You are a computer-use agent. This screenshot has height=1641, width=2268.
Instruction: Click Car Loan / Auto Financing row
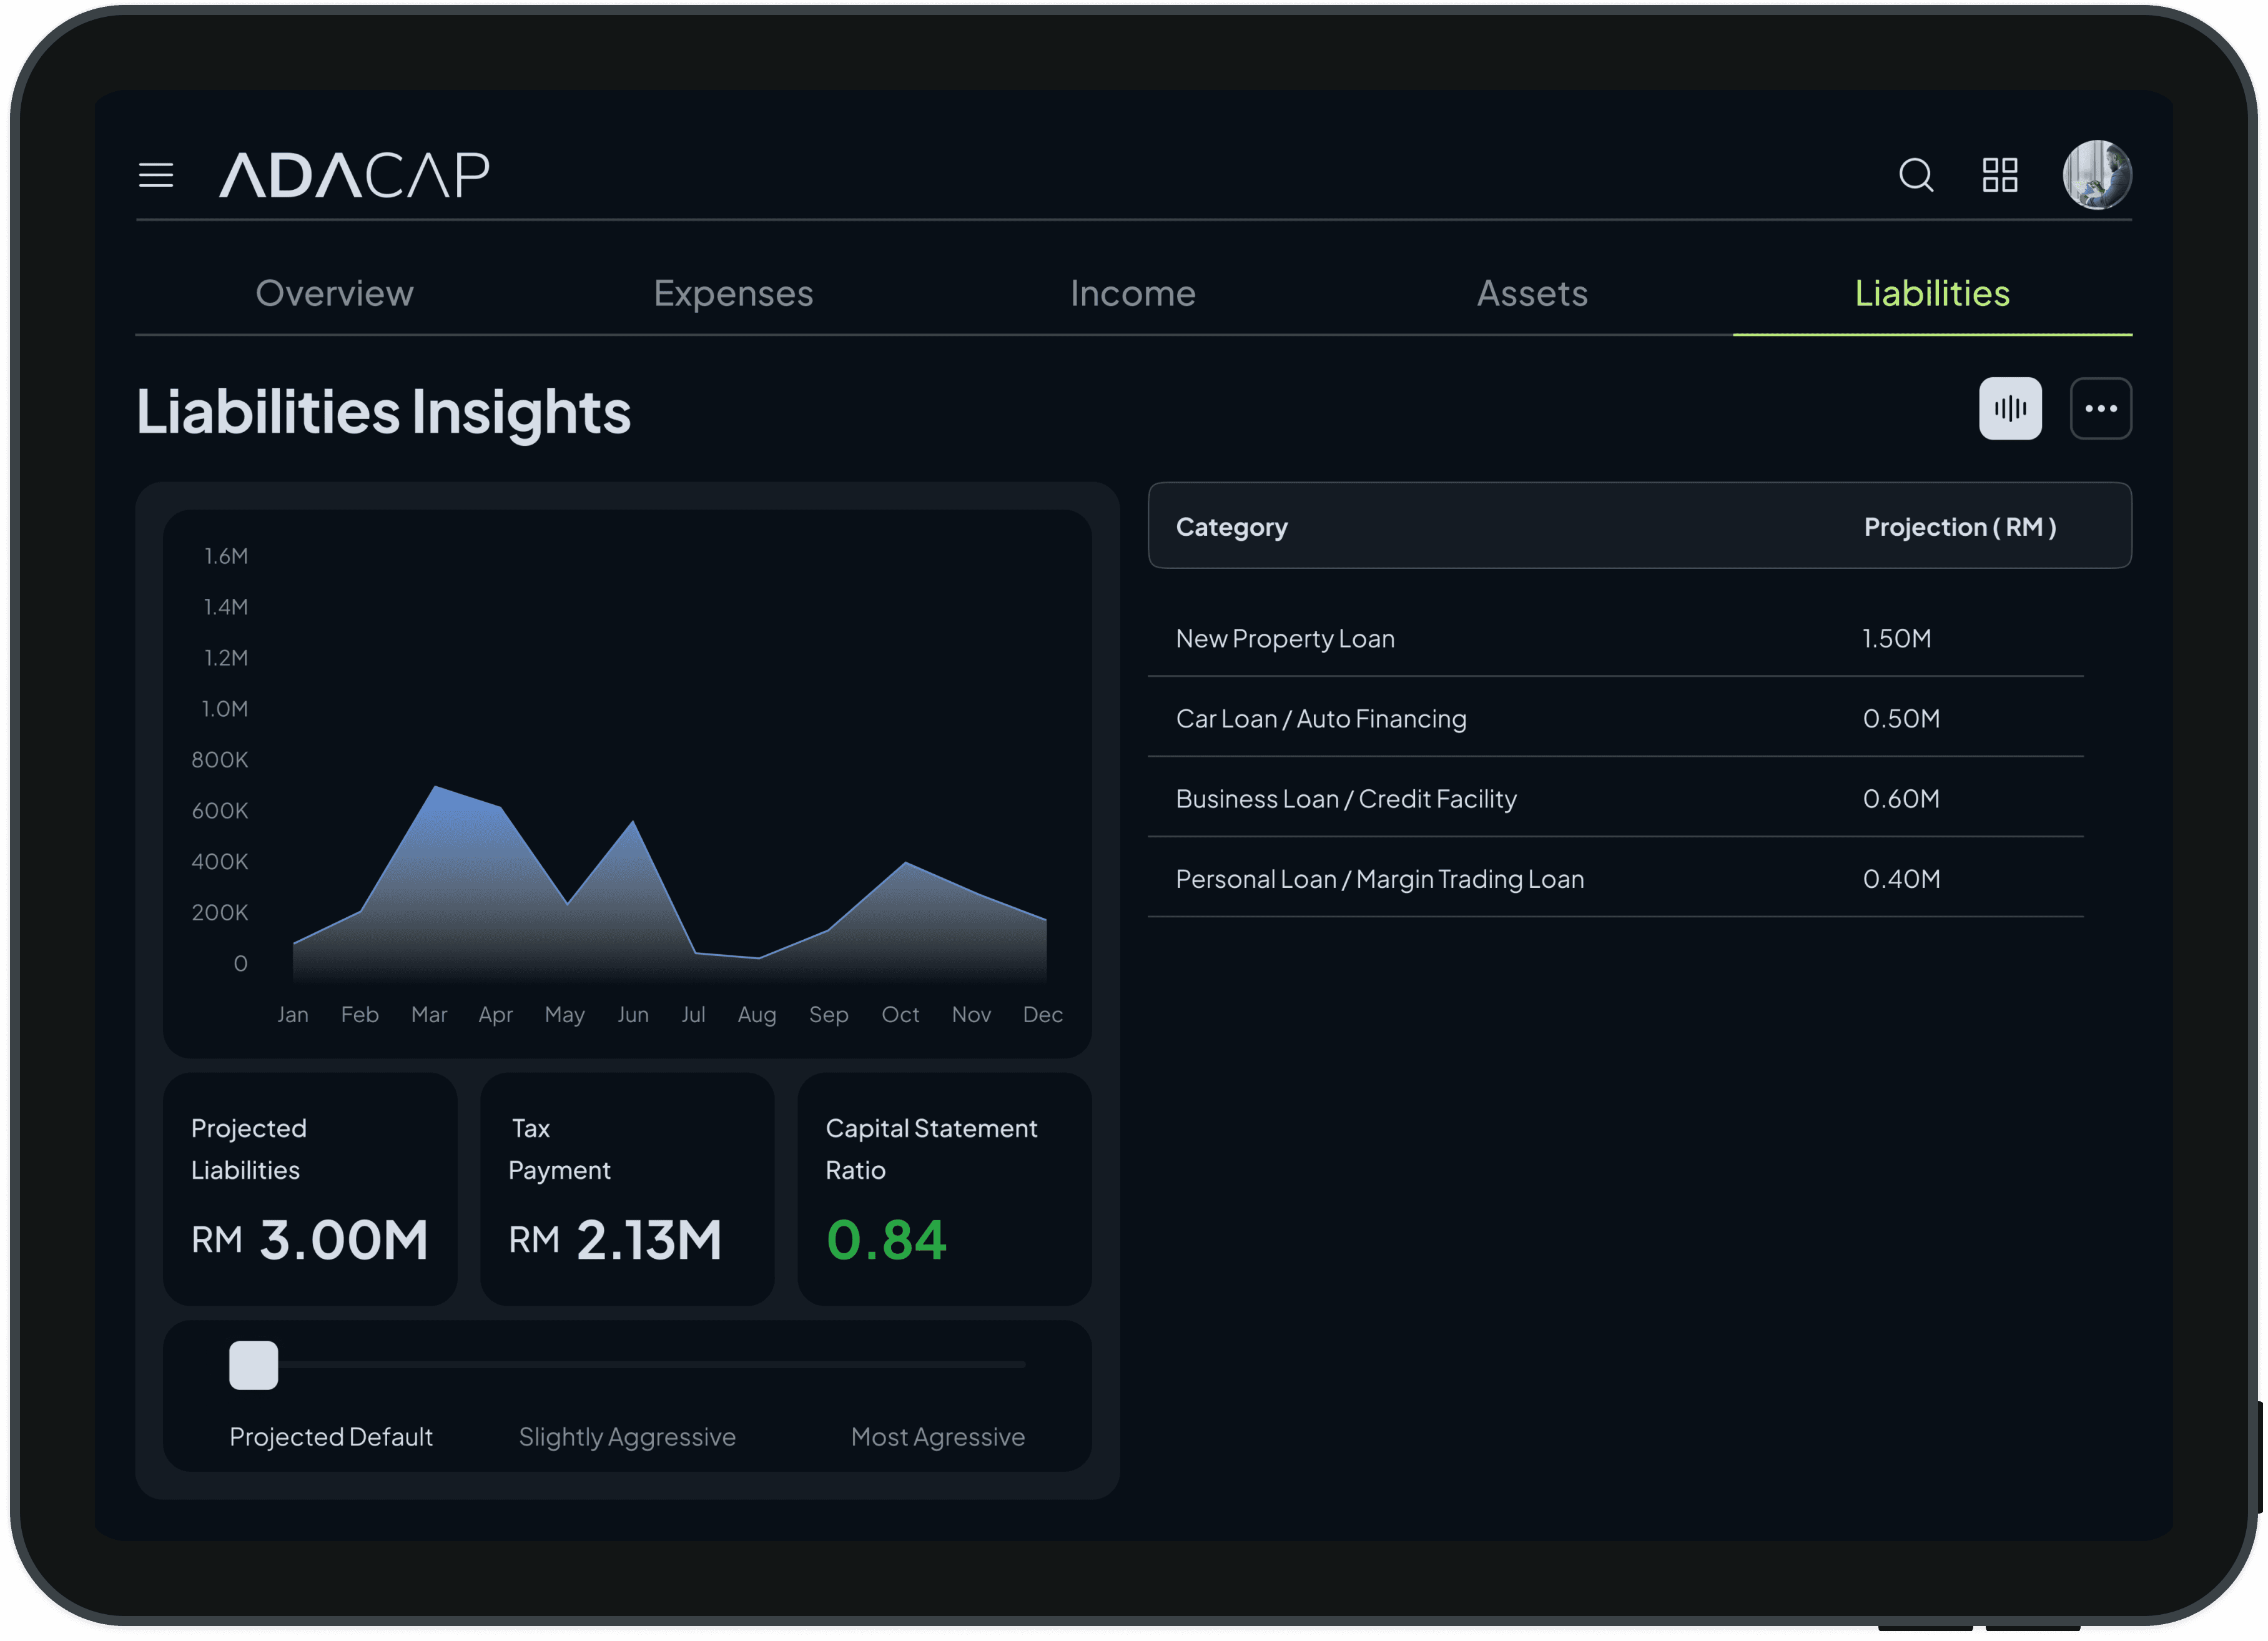(1320, 718)
